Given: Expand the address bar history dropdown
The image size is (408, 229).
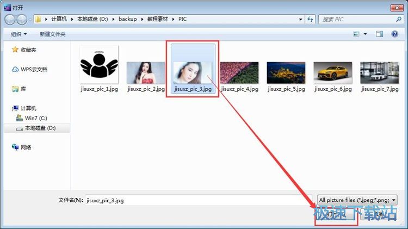Looking at the screenshot, I should point(300,19).
